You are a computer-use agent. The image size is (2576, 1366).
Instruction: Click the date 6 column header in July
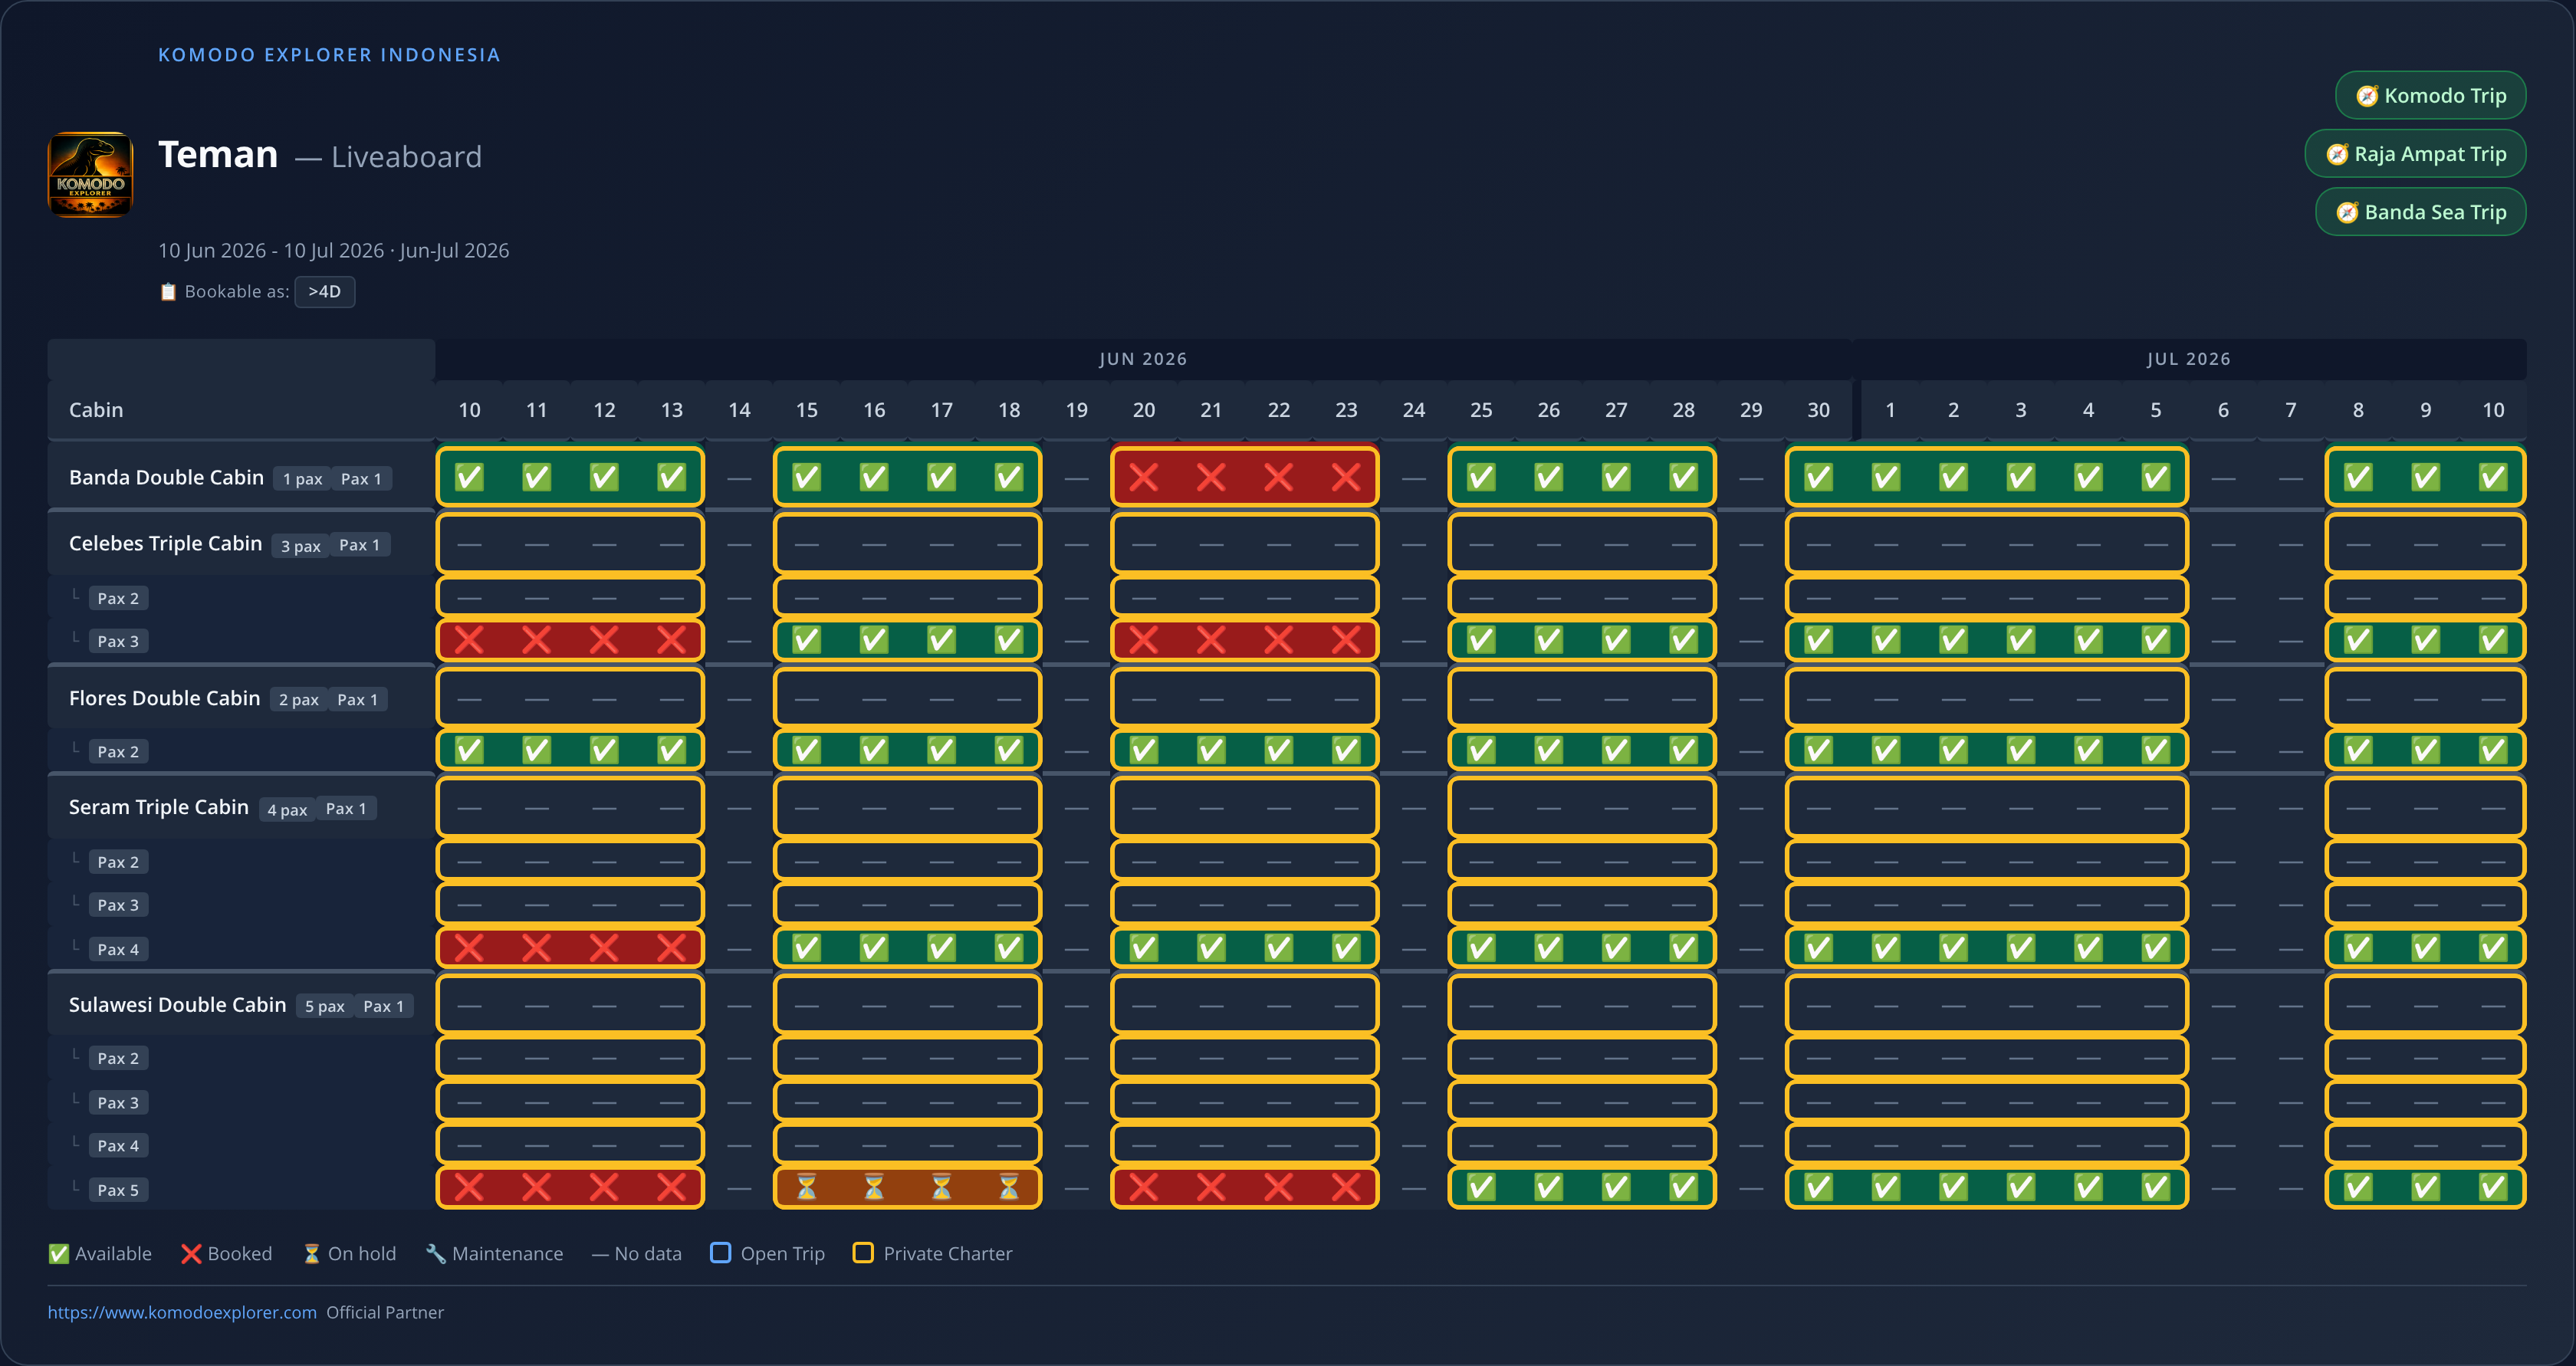(2223, 410)
